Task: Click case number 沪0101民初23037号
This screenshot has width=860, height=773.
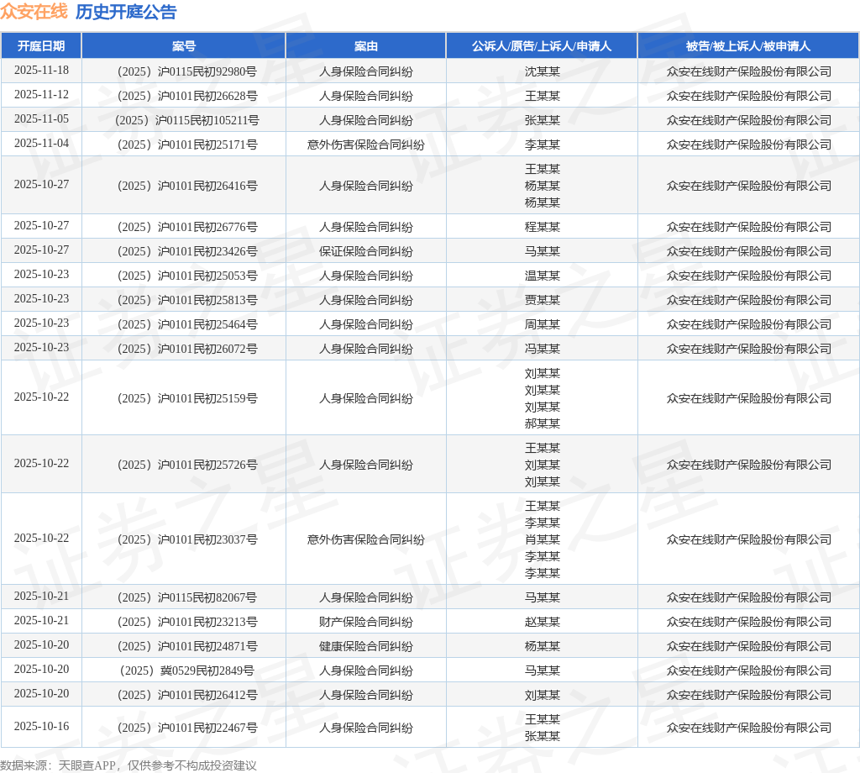Action: click(x=187, y=539)
